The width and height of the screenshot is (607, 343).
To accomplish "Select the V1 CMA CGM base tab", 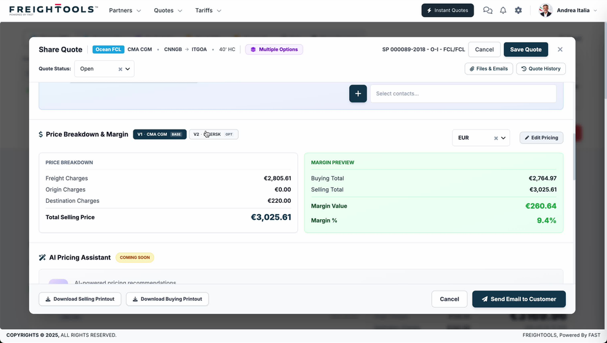I will point(160,134).
